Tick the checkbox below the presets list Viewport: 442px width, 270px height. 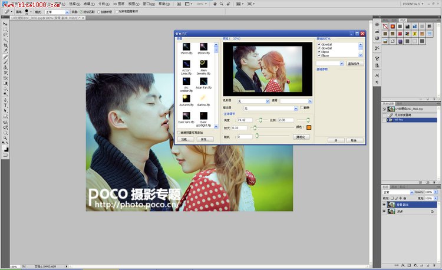coord(179,133)
